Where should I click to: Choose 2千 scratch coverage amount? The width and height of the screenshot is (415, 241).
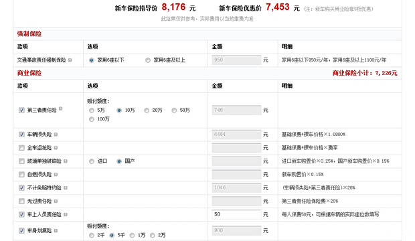click(92, 235)
